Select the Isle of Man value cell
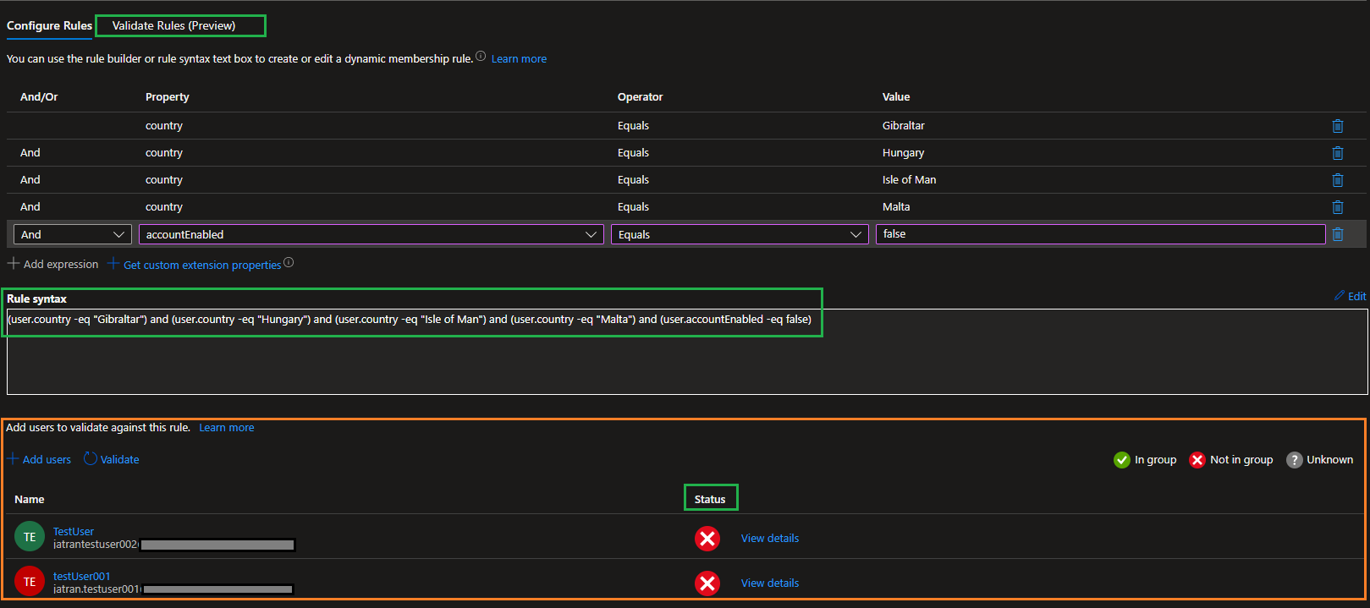The image size is (1370, 608). (909, 179)
